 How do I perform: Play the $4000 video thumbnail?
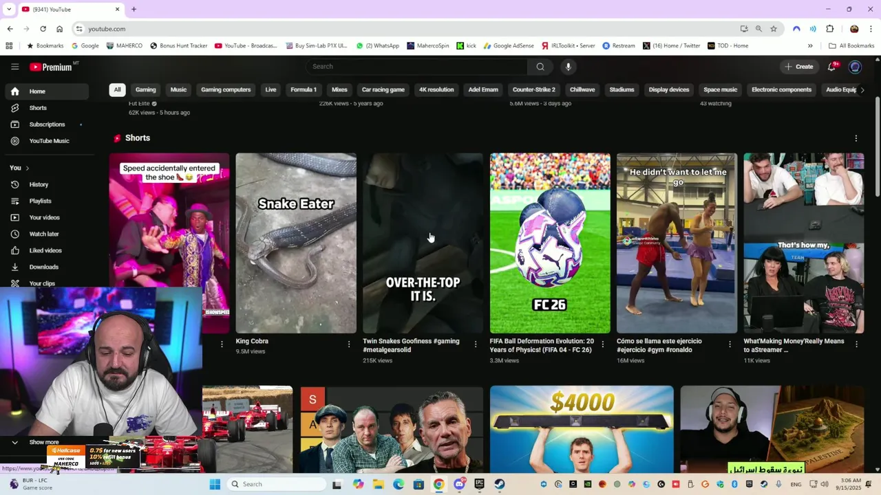coord(582,429)
